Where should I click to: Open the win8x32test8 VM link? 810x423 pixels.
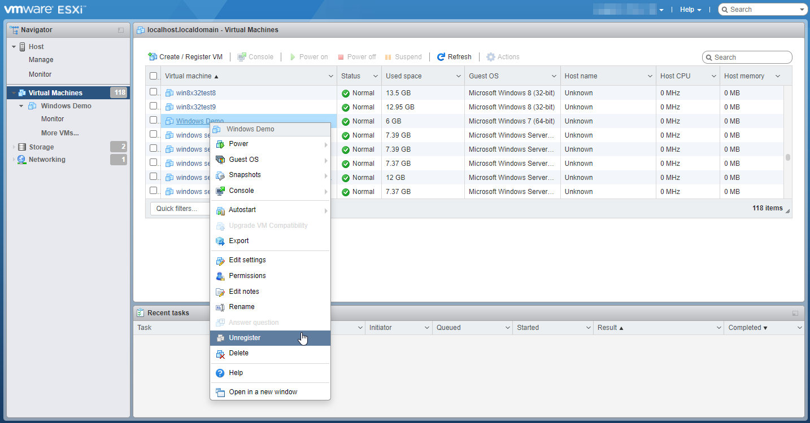195,93
